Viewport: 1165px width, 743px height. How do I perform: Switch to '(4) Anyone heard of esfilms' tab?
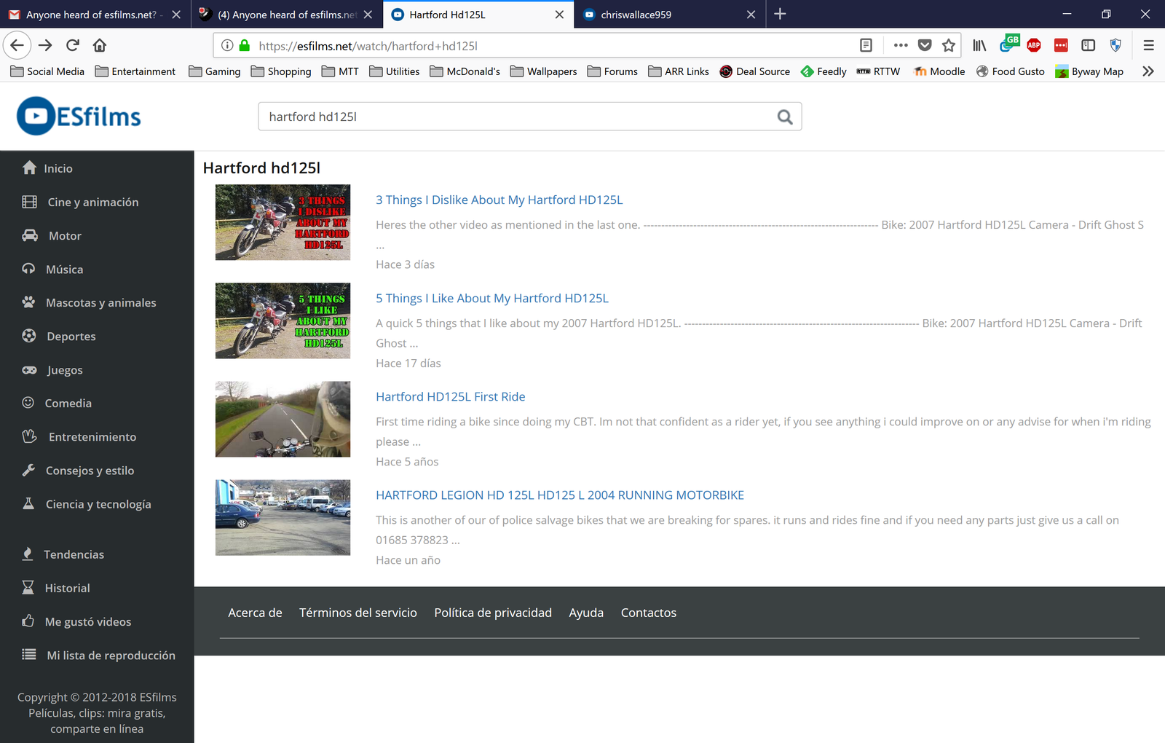(286, 15)
